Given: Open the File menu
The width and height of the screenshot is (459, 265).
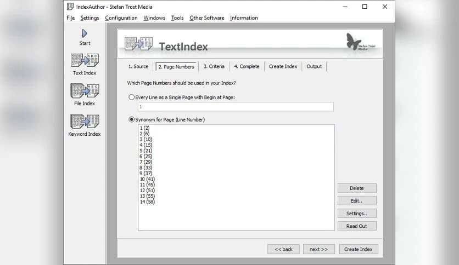Looking at the screenshot, I should pos(70,18).
